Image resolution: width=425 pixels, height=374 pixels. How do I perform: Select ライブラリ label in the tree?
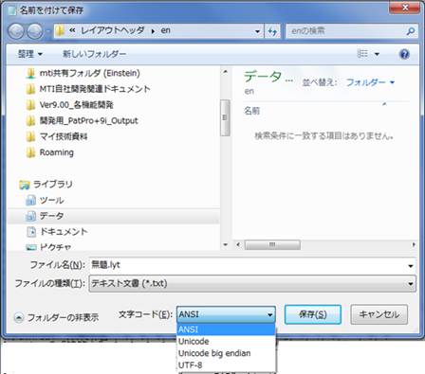(x=53, y=185)
